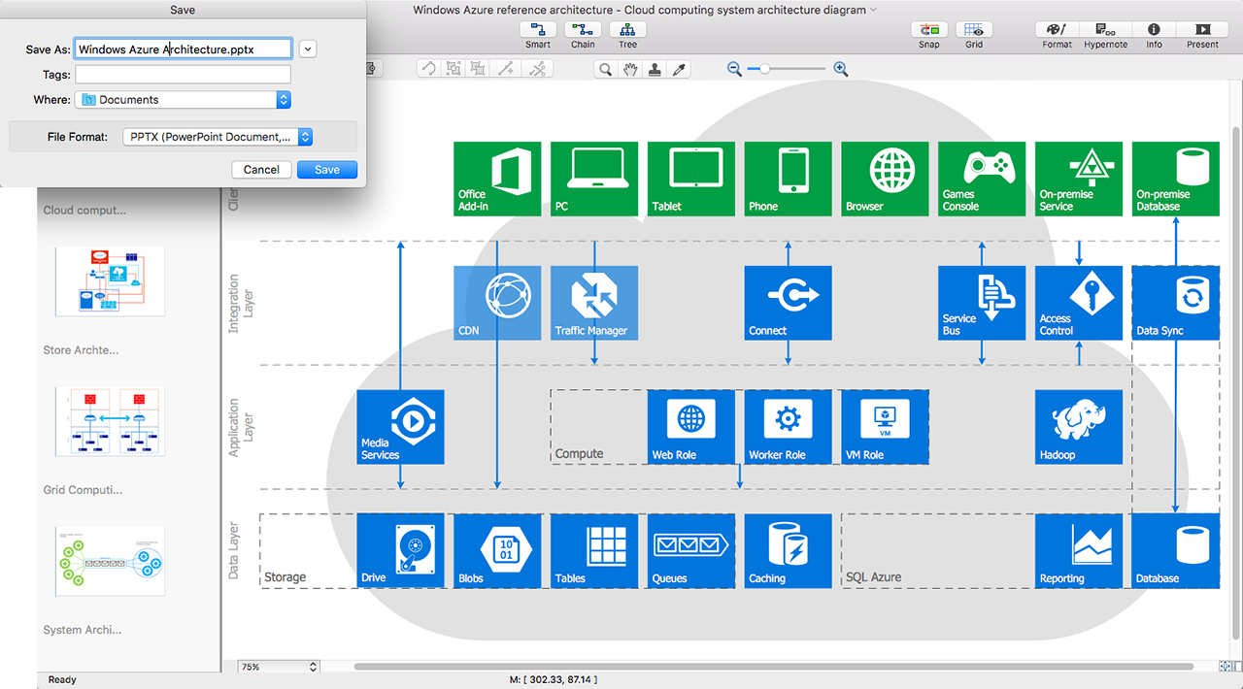Toggle the Info inspector panel
Image resolution: width=1243 pixels, height=689 pixels.
pos(1154,30)
